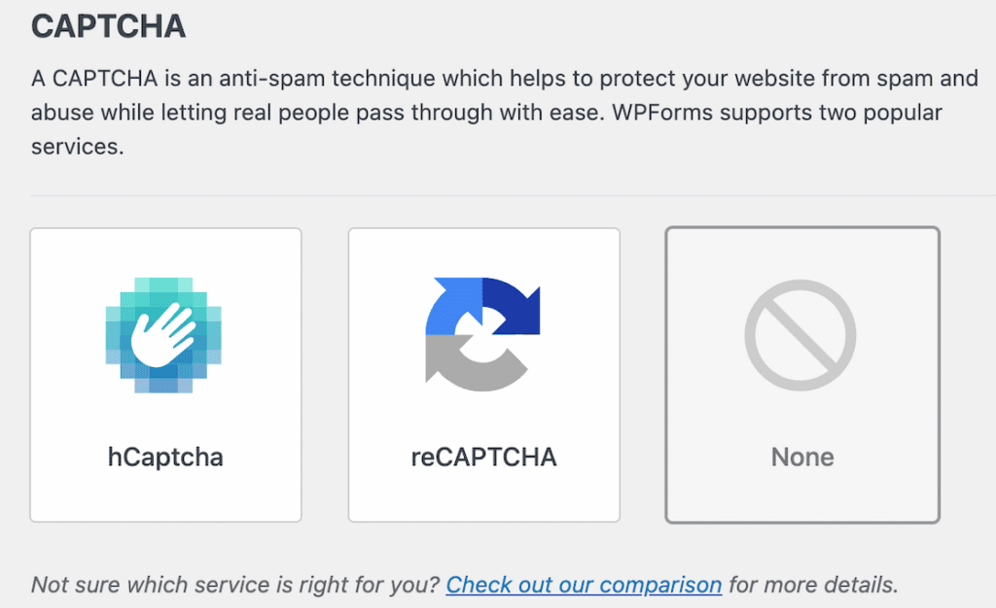Click the "hCaptcha" text label

pyautogui.click(x=165, y=457)
